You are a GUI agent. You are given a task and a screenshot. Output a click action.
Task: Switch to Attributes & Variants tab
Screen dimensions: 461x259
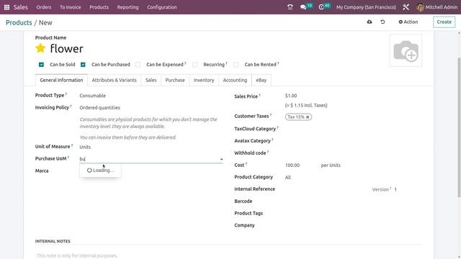(x=114, y=80)
